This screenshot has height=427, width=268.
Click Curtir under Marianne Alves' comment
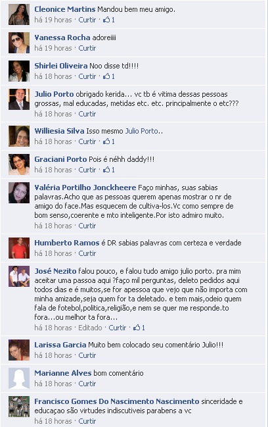point(87,384)
